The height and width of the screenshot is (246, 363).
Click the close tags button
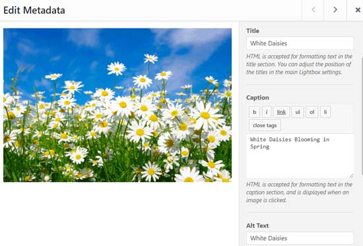click(x=265, y=125)
